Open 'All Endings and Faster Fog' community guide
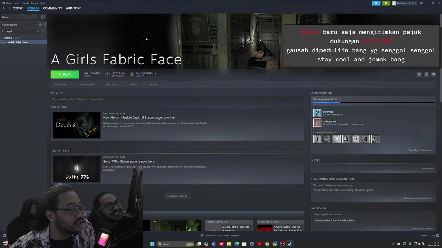 [x=280, y=226]
